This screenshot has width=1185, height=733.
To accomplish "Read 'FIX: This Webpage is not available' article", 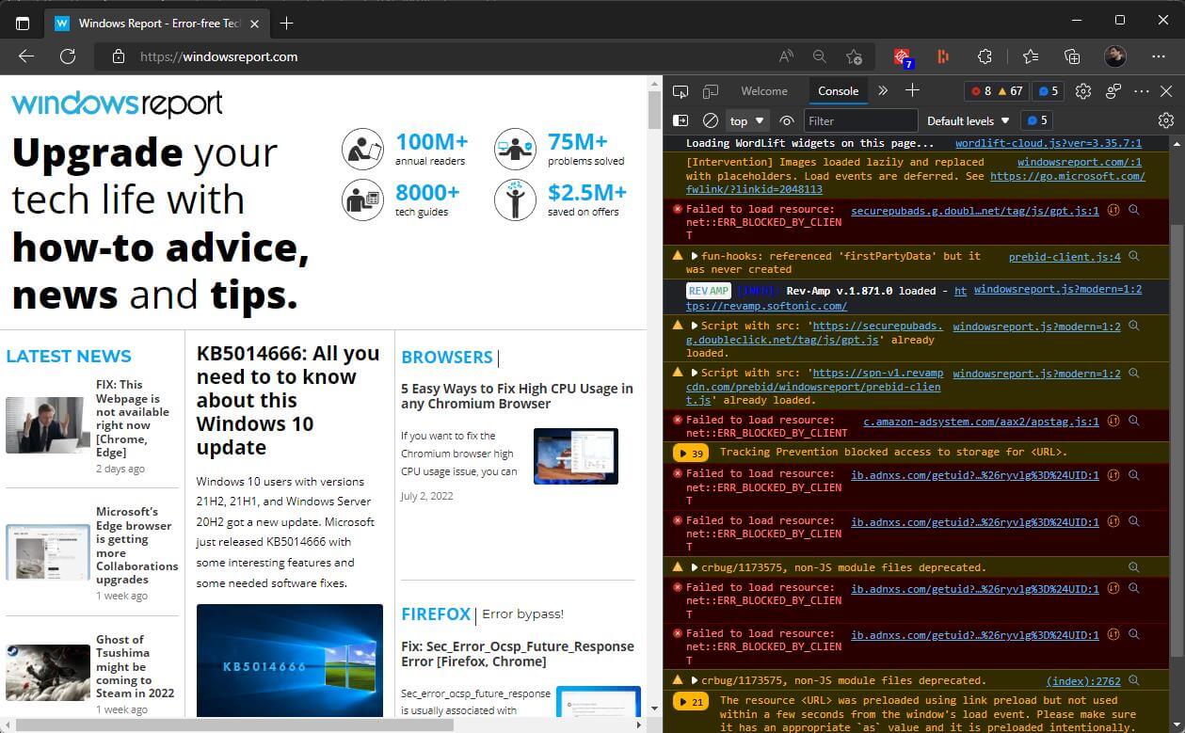I will point(133,419).
